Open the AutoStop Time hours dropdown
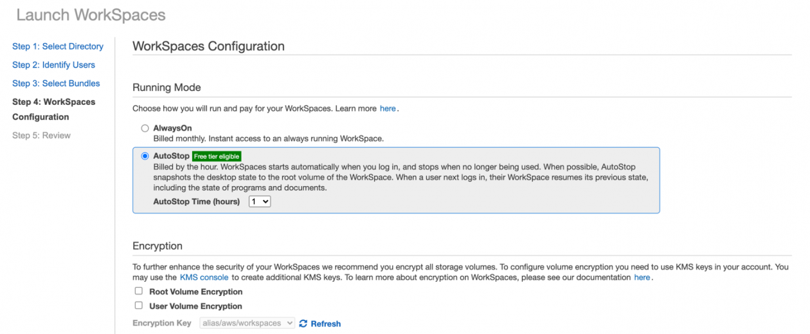 (x=260, y=201)
